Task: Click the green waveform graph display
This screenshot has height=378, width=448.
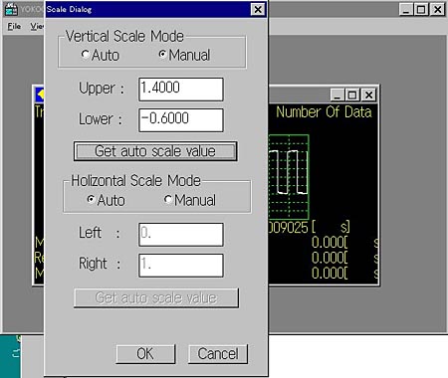Action: click(x=289, y=177)
